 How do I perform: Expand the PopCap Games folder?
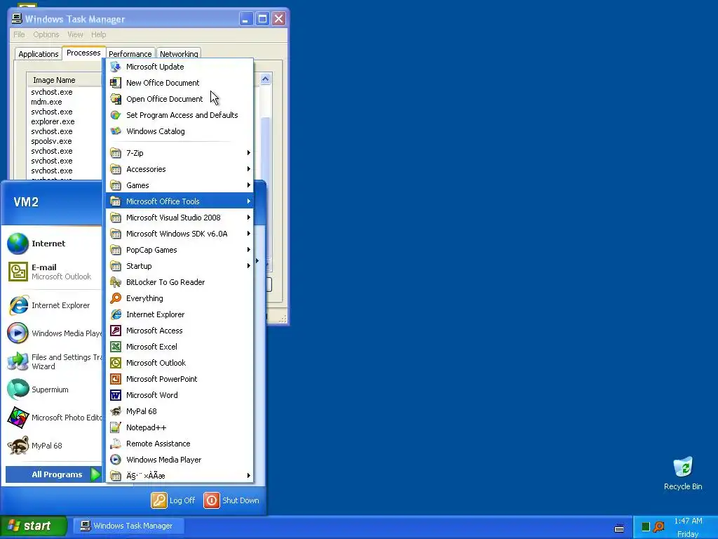click(x=179, y=250)
